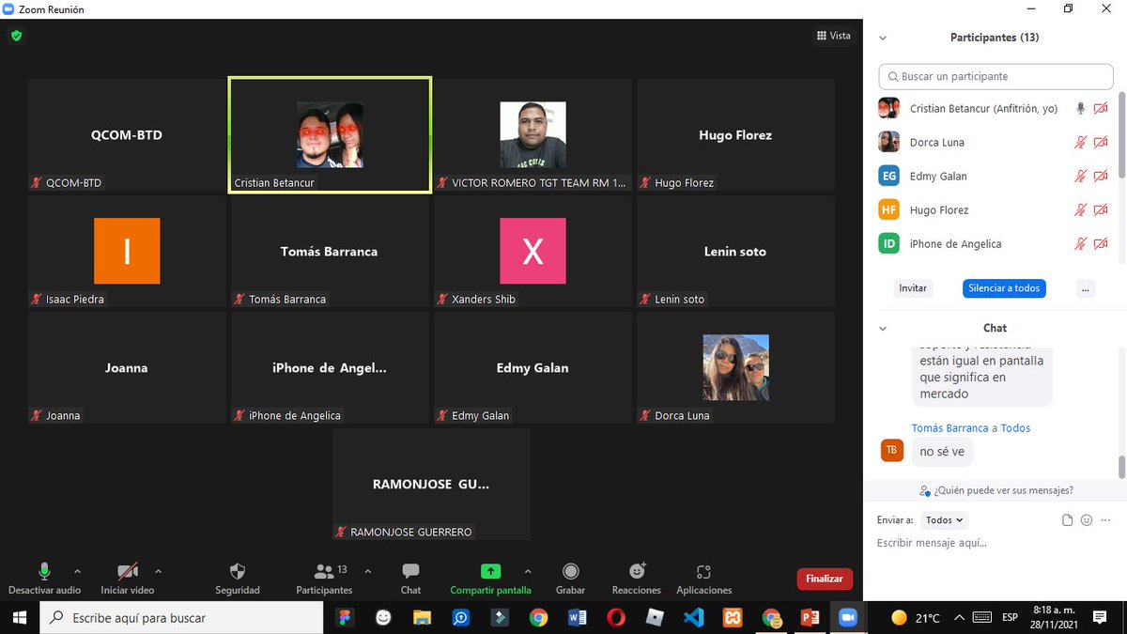Click Tomás Barranca's name link in chat

click(950, 428)
